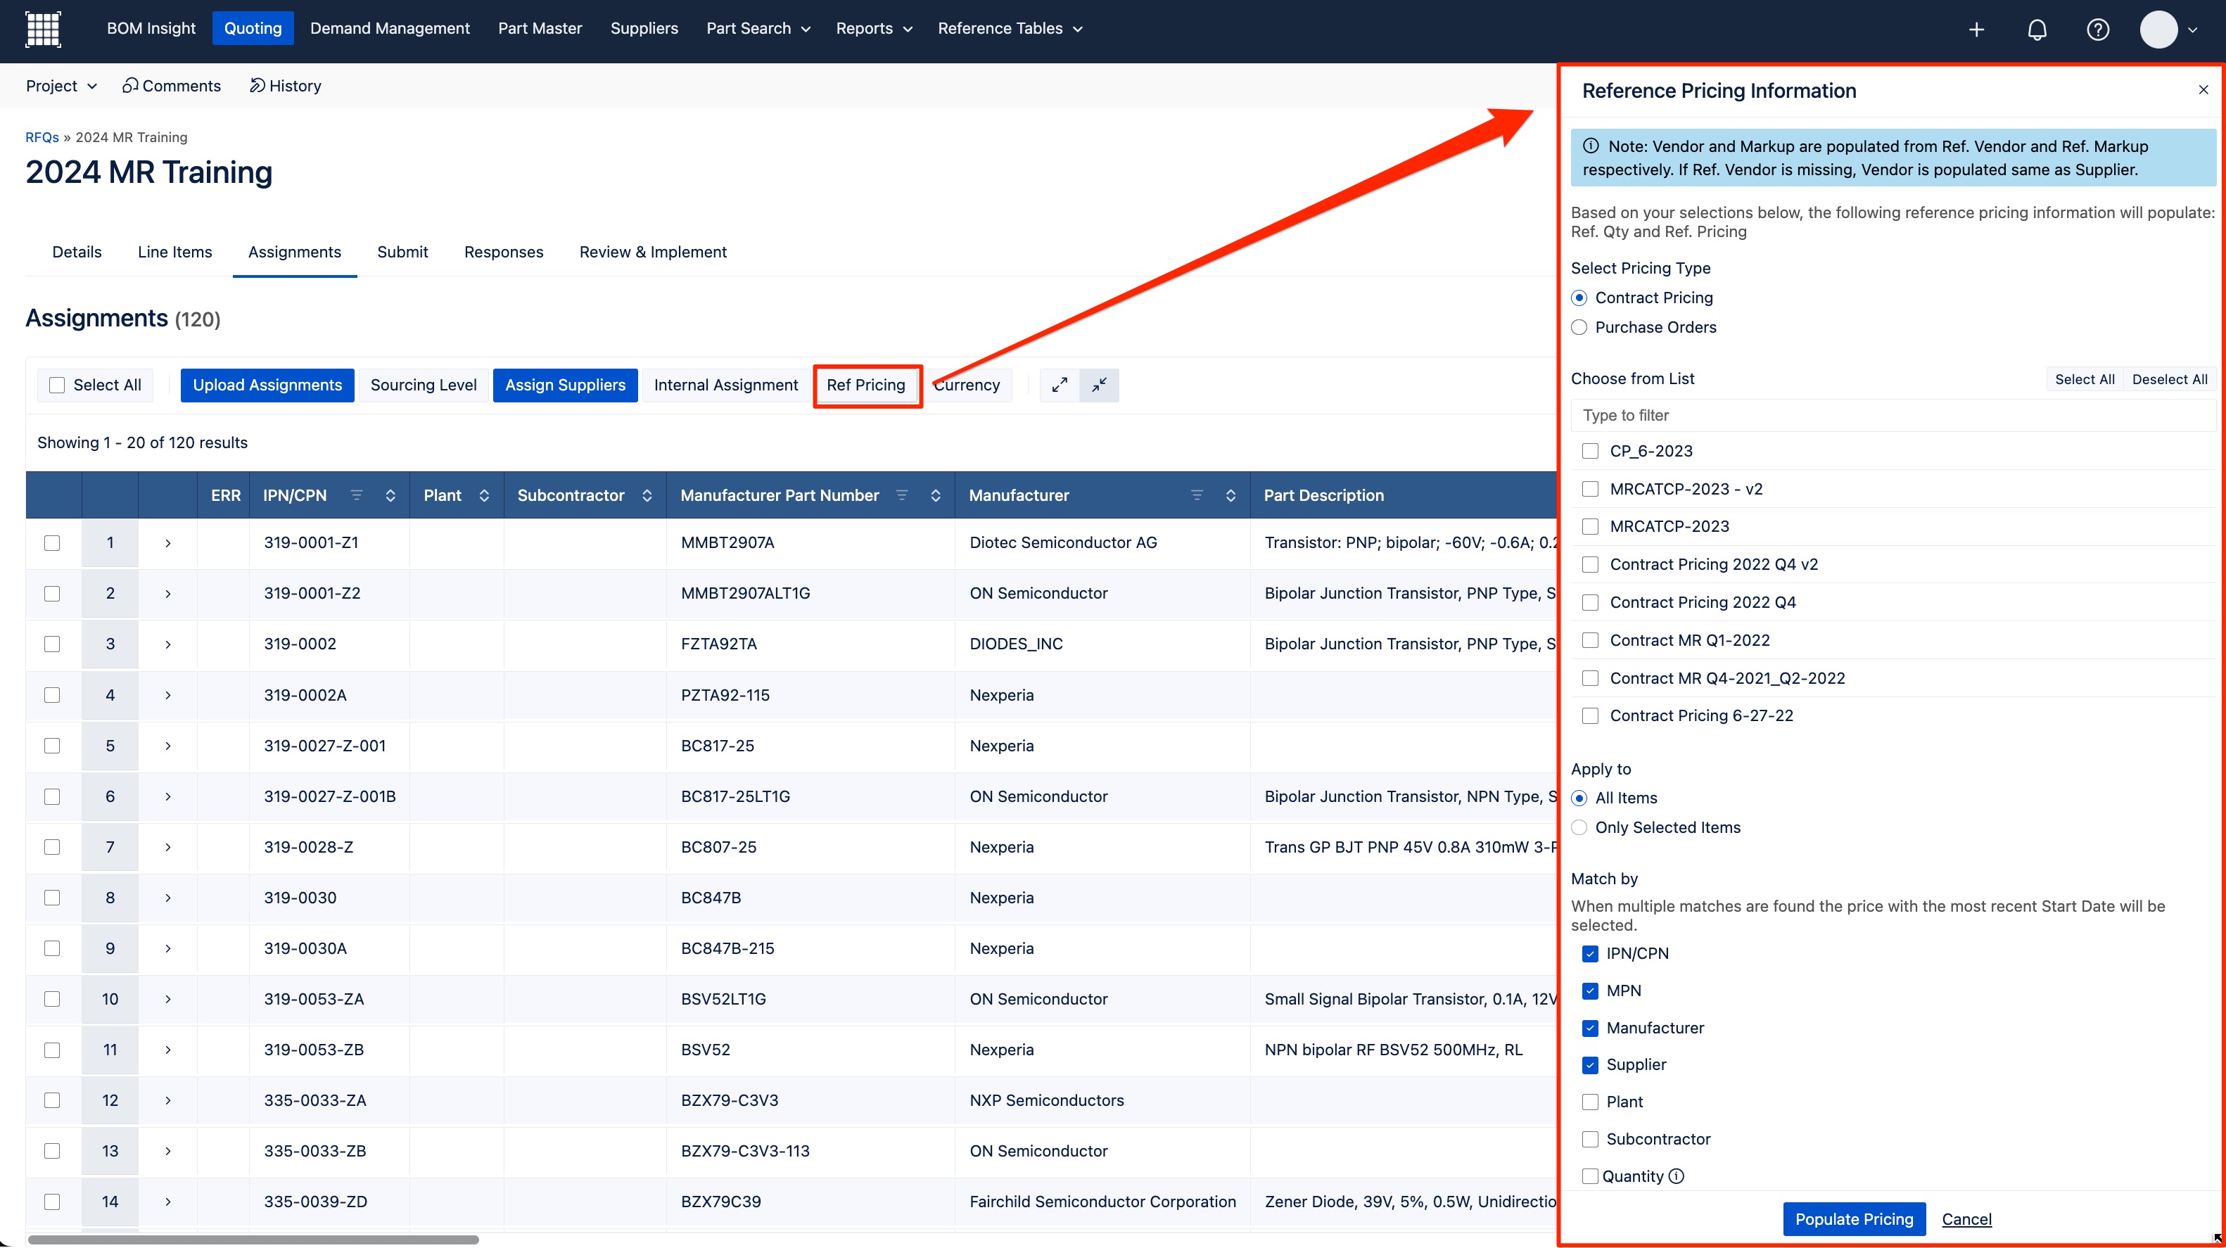2226x1248 pixels.
Task: Expand row 12 for BZX79-C3V3
Action: [167, 1100]
